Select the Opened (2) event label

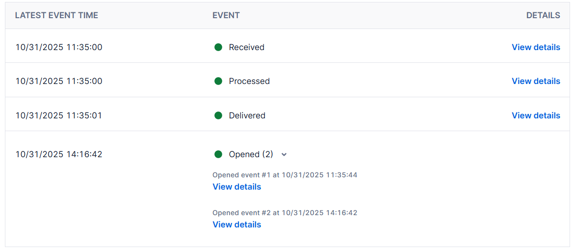coord(251,154)
